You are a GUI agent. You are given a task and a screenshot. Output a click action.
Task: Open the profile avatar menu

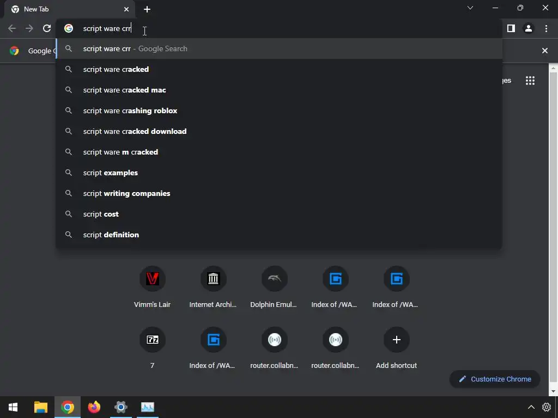[x=529, y=28]
